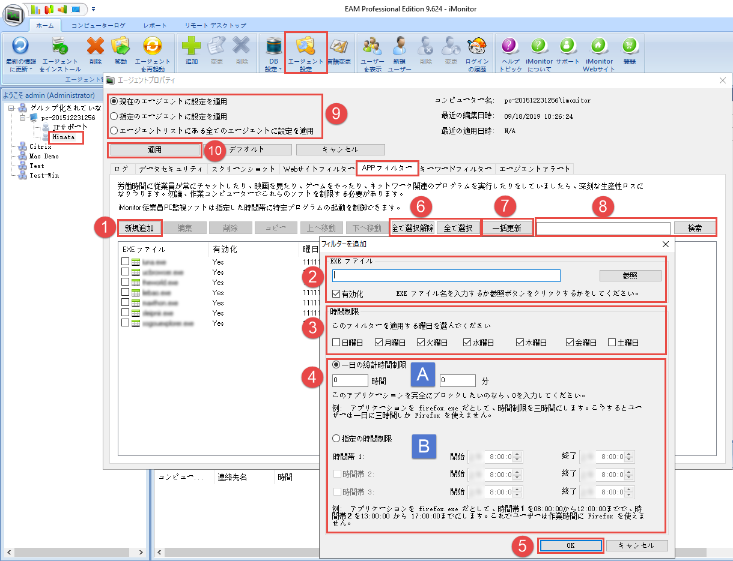Click the green plus 追加 icon
The image size is (733, 561).
click(191, 47)
